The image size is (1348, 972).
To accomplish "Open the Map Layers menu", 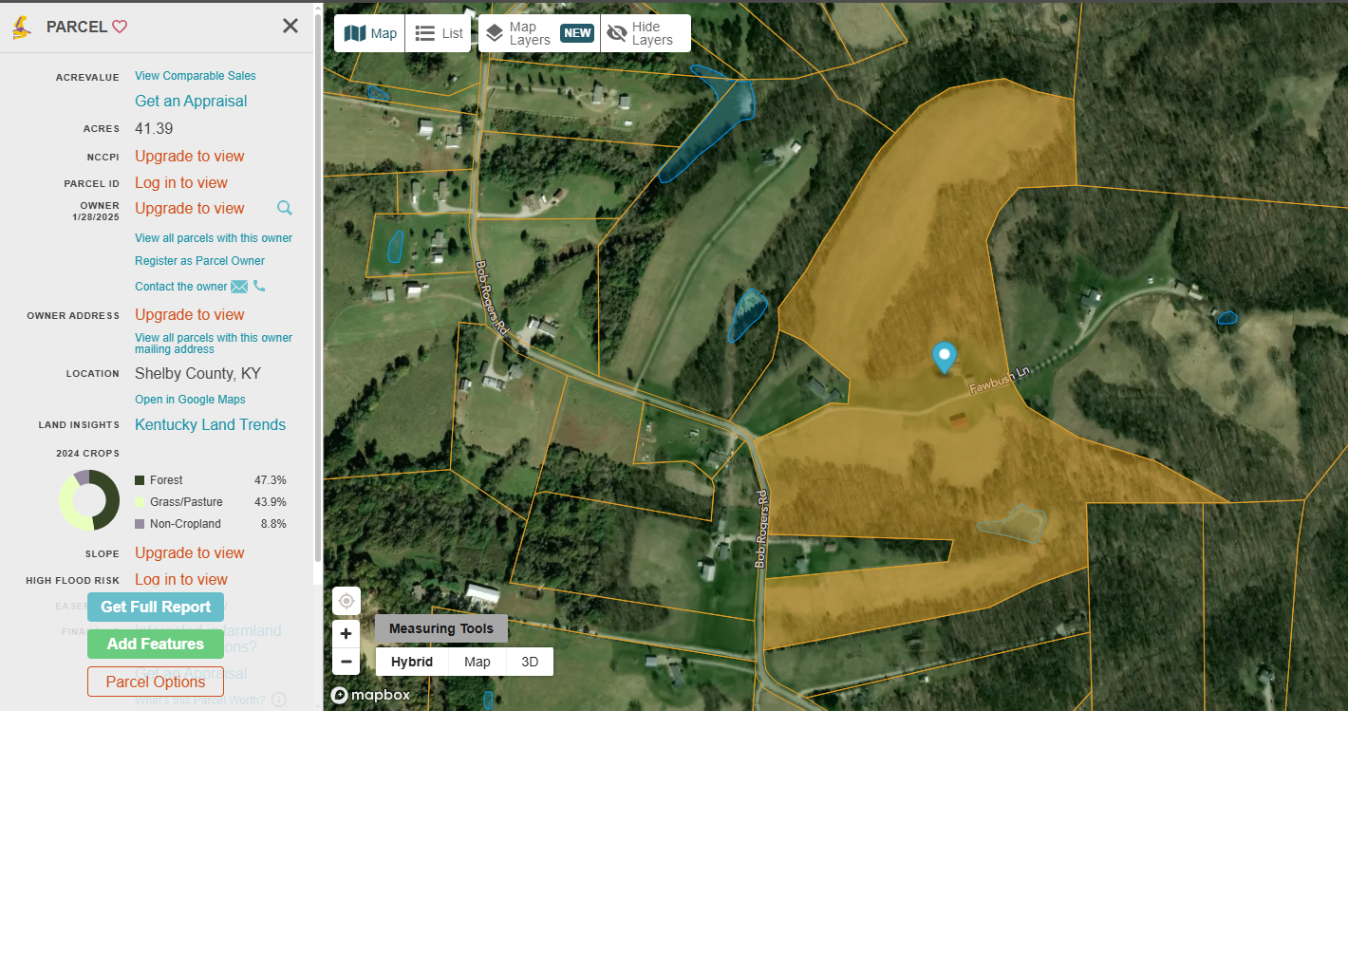I will 539,33.
